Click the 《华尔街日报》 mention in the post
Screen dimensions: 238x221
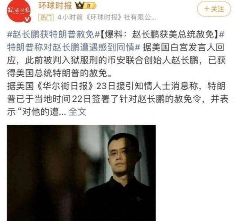tap(64, 86)
